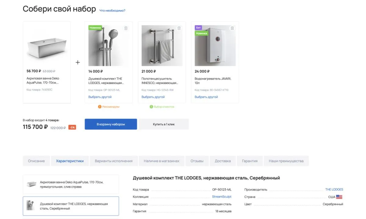Add the set with В корзину набором
366x219 pixels.
(x=111, y=124)
